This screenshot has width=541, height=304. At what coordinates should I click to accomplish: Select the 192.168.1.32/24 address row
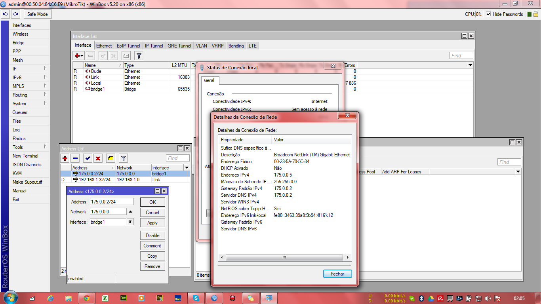click(x=125, y=180)
